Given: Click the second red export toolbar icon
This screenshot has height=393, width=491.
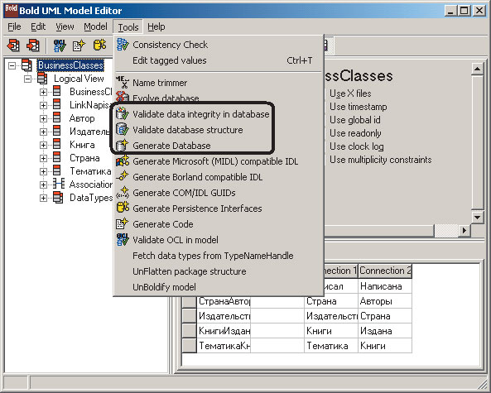Looking at the screenshot, I should coord(33,46).
